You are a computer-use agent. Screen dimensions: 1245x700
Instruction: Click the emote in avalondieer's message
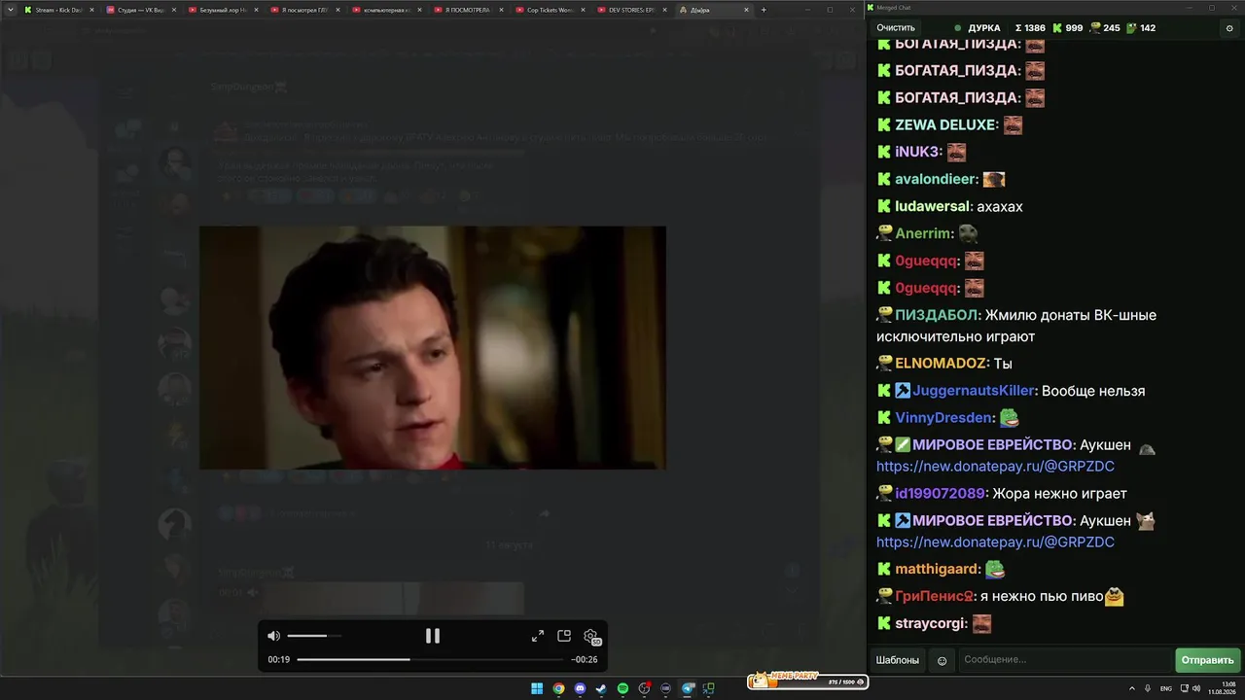(x=994, y=180)
